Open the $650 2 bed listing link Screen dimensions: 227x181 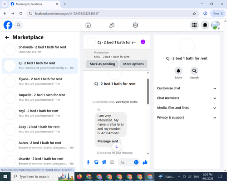click(112, 57)
